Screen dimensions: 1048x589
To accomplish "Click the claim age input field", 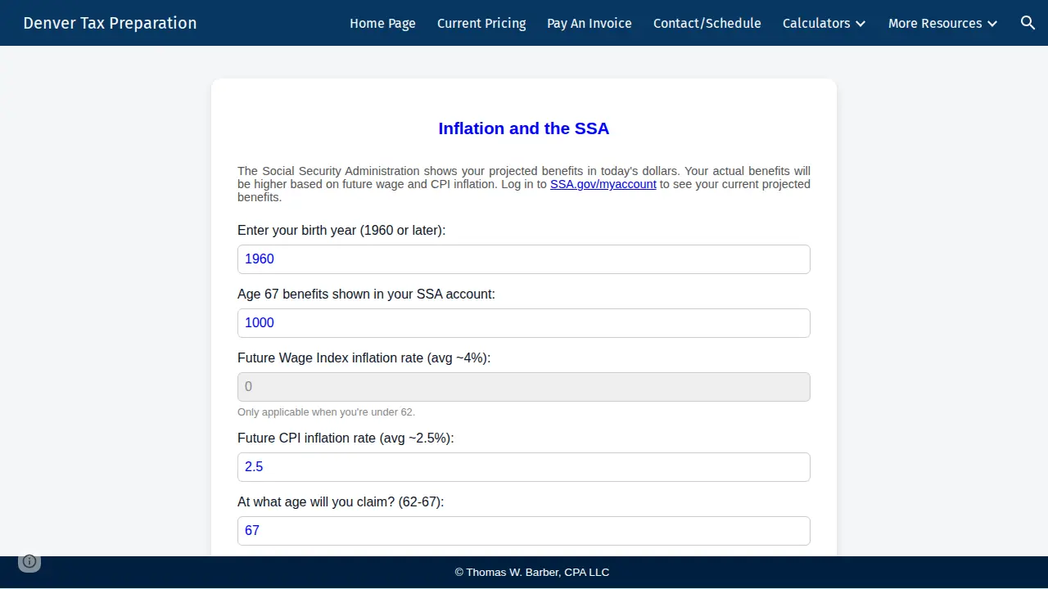I will [524, 531].
